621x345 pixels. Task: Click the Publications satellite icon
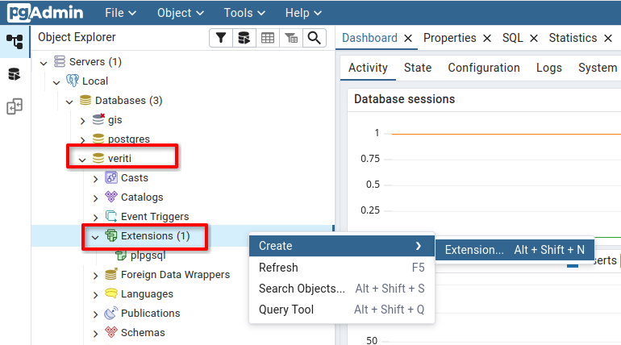(x=111, y=313)
